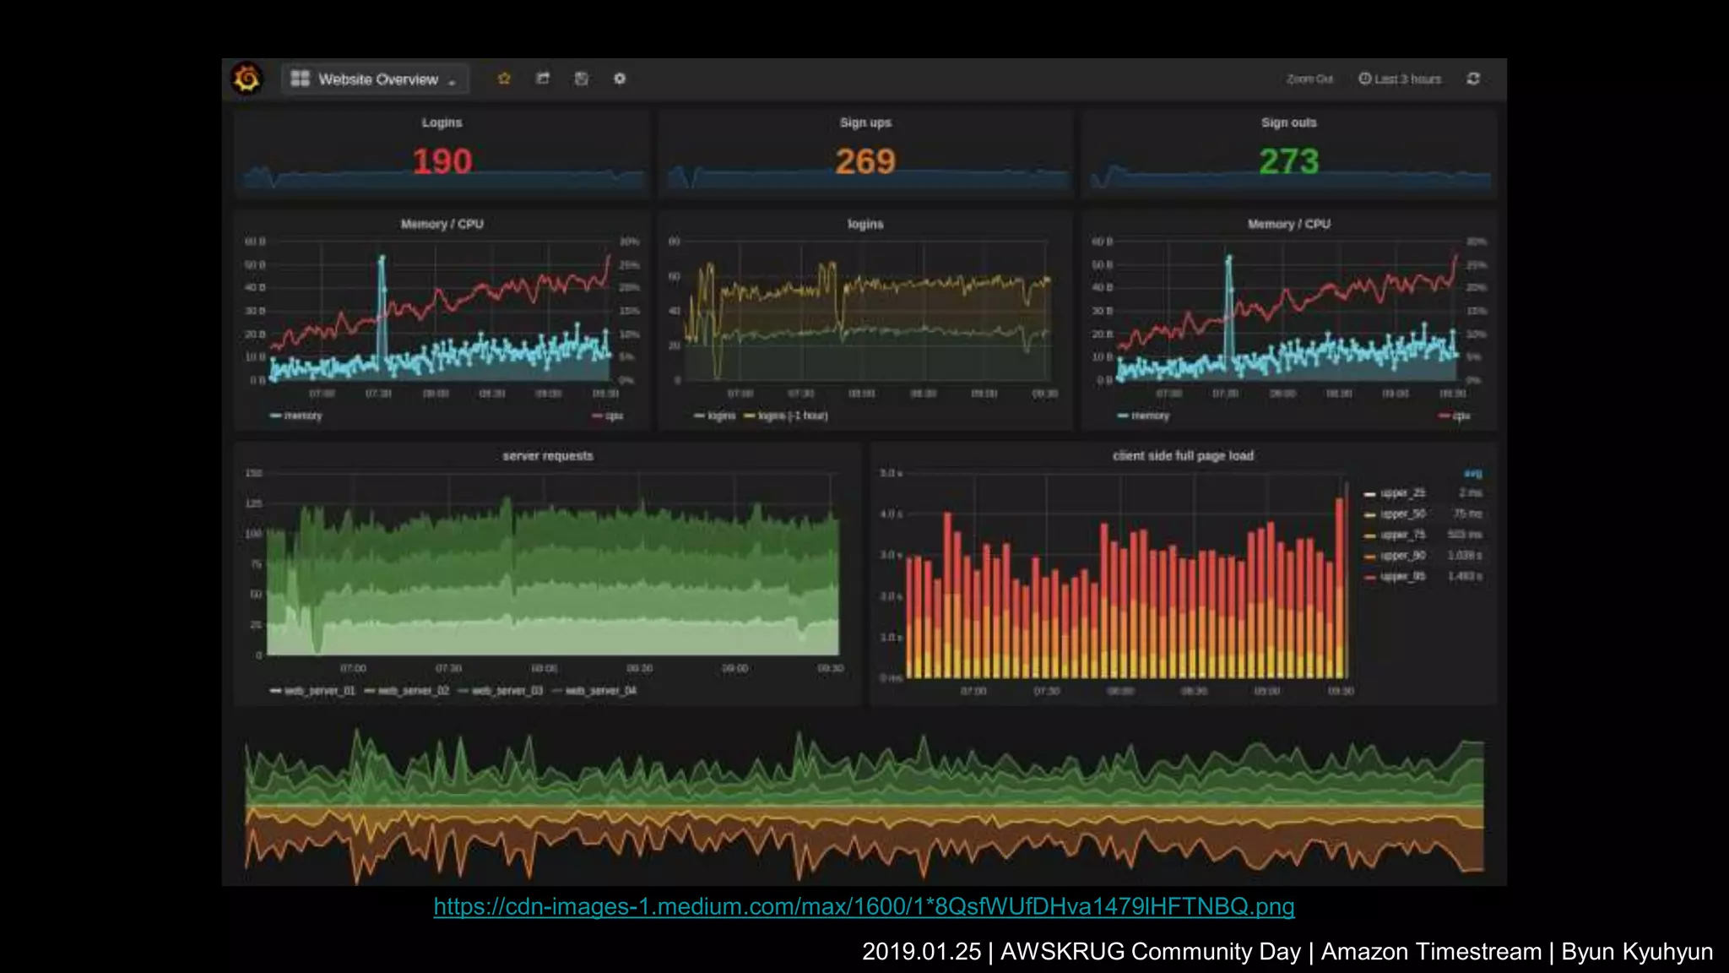Toggle logins (-1 hour) series in legend
Image resolution: width=1729 pixels, height=973 pixels.
point(792,416)
